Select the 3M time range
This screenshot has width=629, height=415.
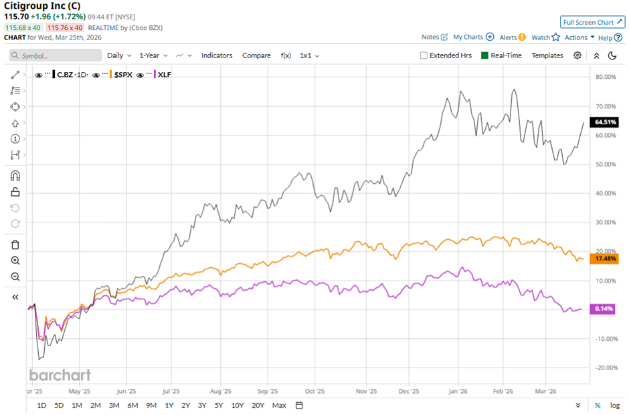coord(114,406)
